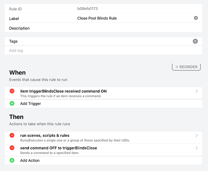208x171 pixels.
Task: Clear the Label field with the X icon
Action: pos(196,18)
